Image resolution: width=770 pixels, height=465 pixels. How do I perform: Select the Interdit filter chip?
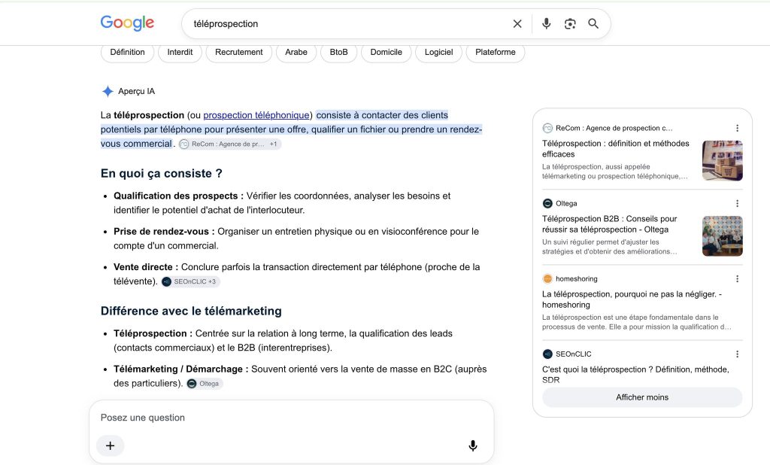(x=180, y=52)
